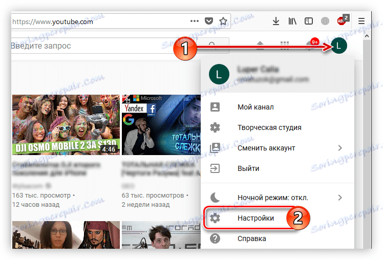
Task: Bookmark this page with the star
Action: (223, 21)
